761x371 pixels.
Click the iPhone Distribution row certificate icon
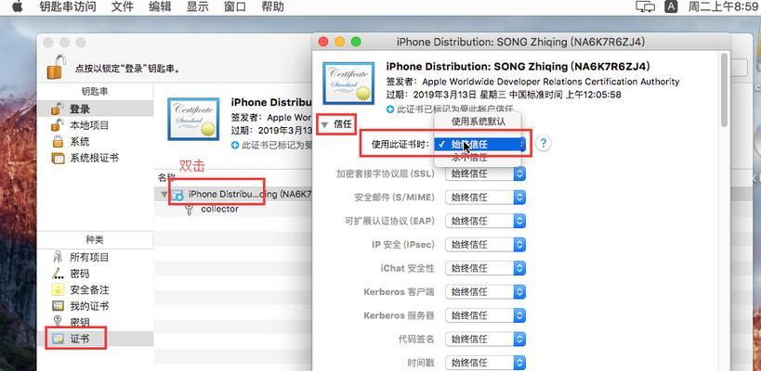tap(177, 195)
